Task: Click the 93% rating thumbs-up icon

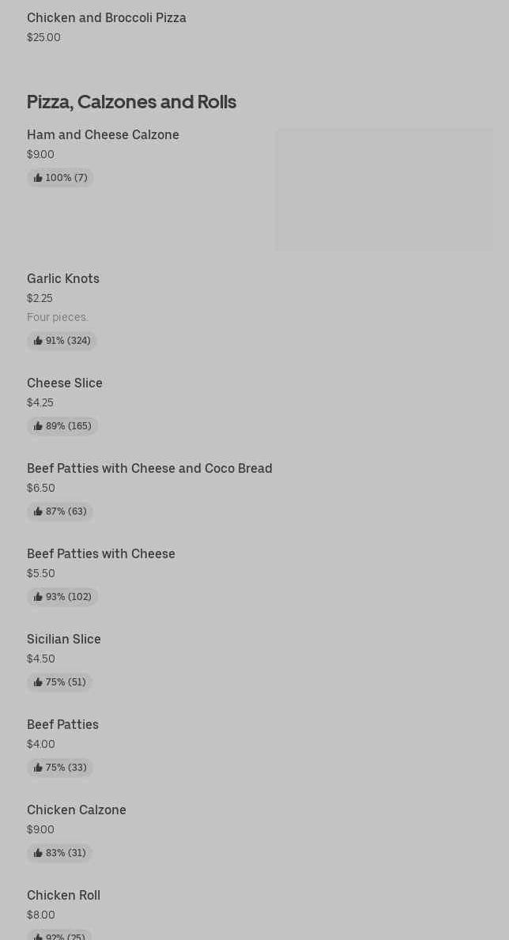Action: click(38, 597)
